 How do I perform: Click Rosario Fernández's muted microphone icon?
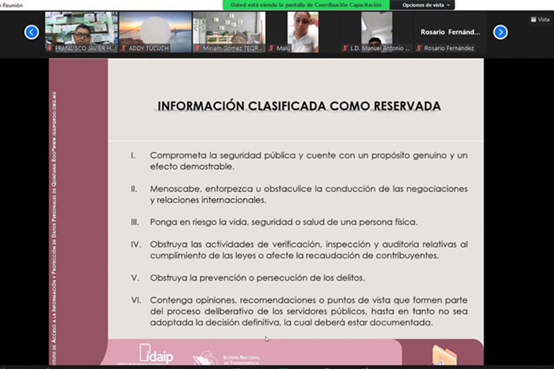(419, 49)
